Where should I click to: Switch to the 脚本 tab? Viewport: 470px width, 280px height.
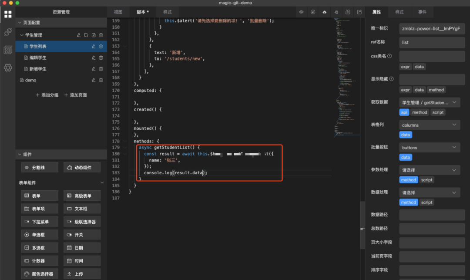tap(143, 12)
